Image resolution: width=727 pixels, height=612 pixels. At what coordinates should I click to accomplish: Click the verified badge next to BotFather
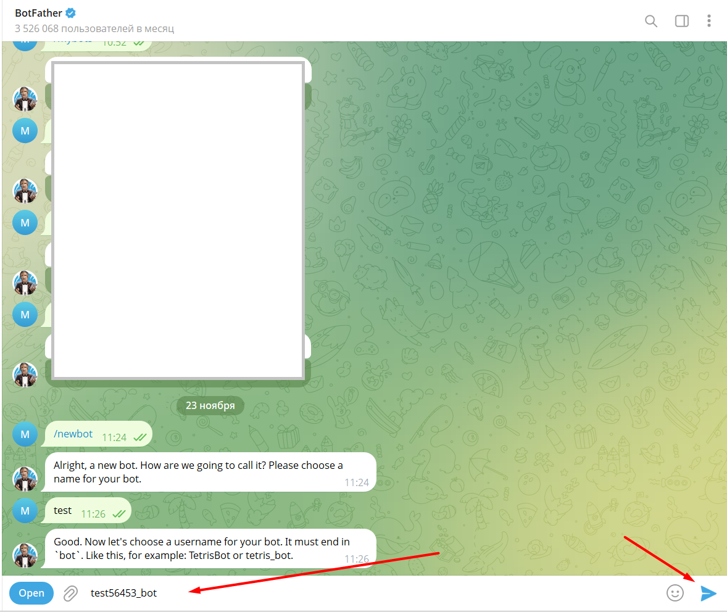pos(70,13)
